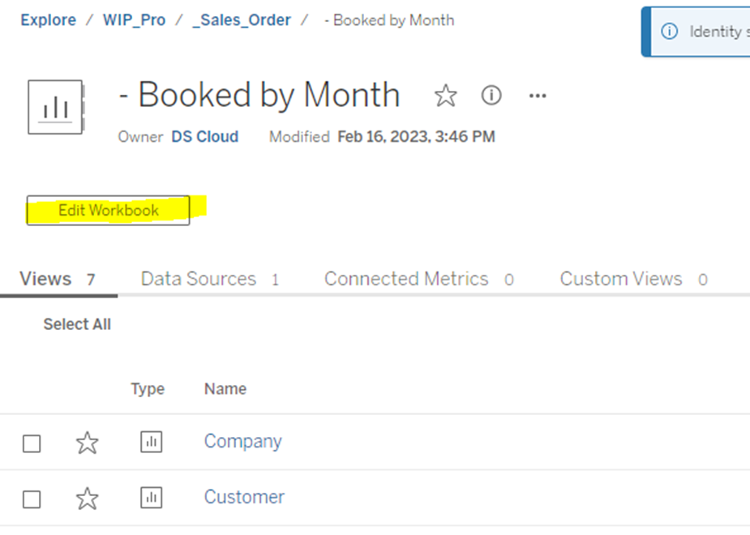Image resolution: width=750 pixels, height=535 pixels.
Task: Click the large workbook chart icon
Action: coord(55,107)
